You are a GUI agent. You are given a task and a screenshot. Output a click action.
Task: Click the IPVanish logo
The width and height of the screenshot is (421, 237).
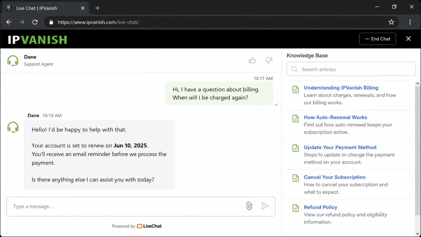pos(38,39)
